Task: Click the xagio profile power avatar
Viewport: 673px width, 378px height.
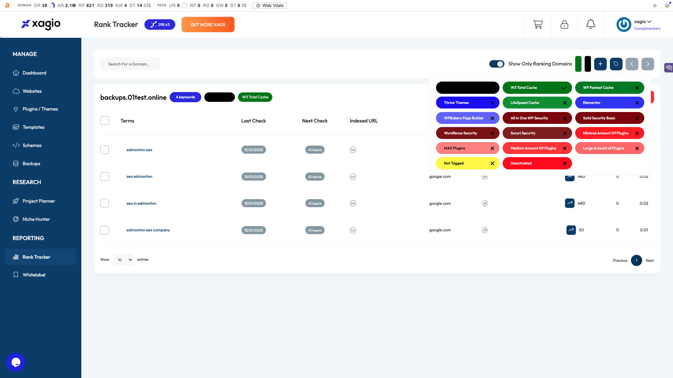Action: (624, 24)
